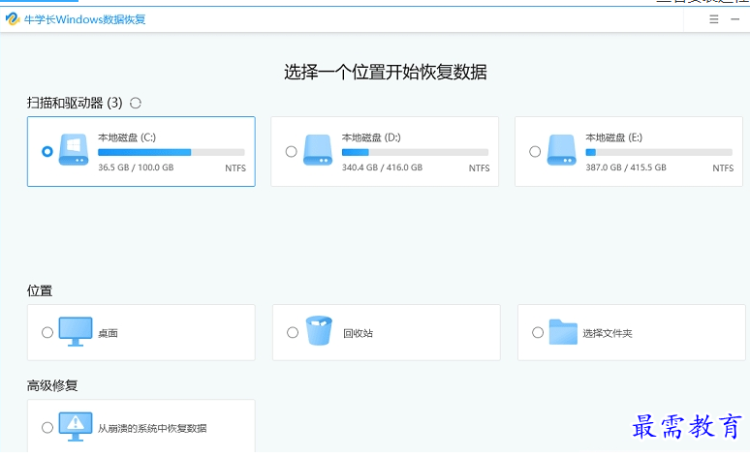Minimize the data recovery window
Screen dimensions: 750x457
click(x=735, y=19)
